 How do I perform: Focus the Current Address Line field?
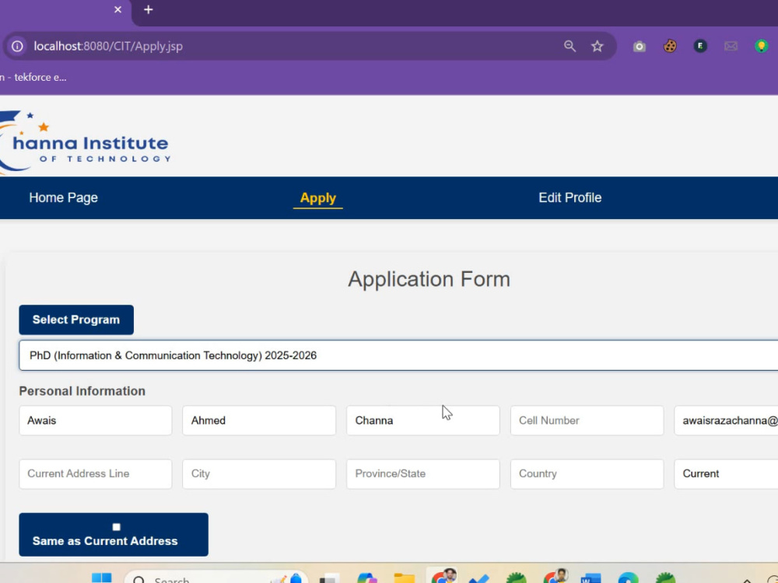96,474
